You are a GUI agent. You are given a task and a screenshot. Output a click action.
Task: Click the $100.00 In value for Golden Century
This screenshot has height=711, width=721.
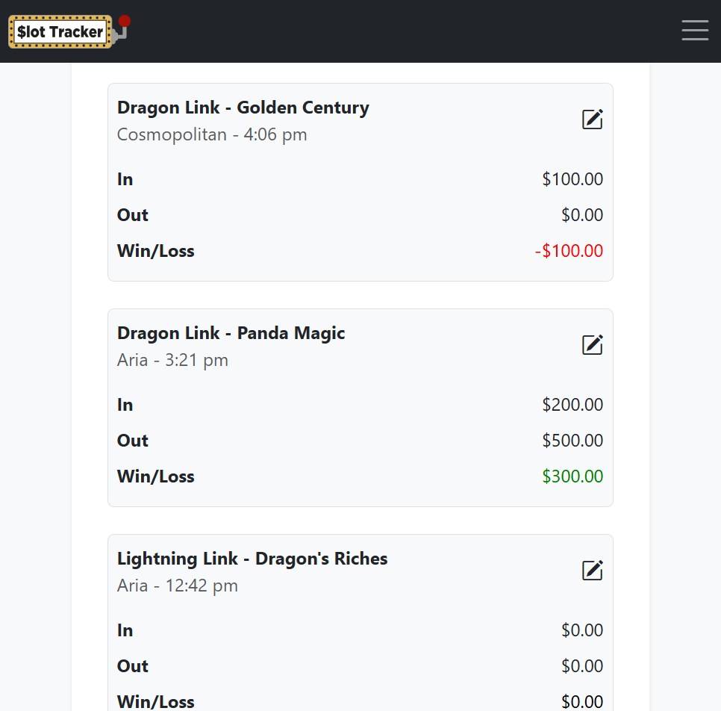(x=572, y=179)
